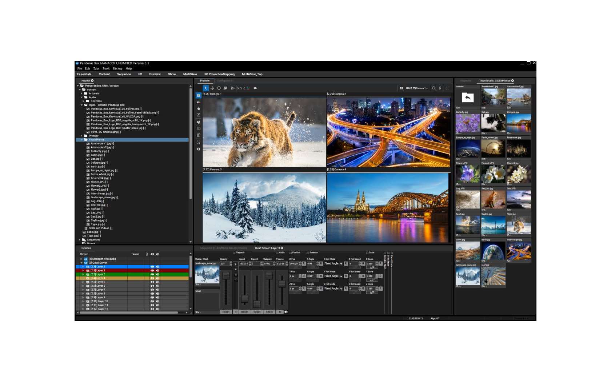
Task: Click the back arrow thumbnail in content folder
Action: [x=468, y=98]
